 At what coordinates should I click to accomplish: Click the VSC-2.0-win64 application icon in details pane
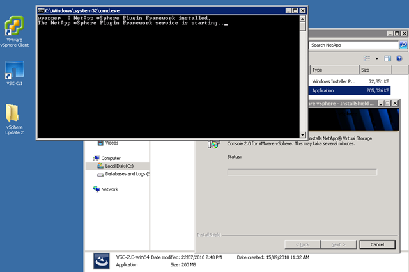[102, 261]
